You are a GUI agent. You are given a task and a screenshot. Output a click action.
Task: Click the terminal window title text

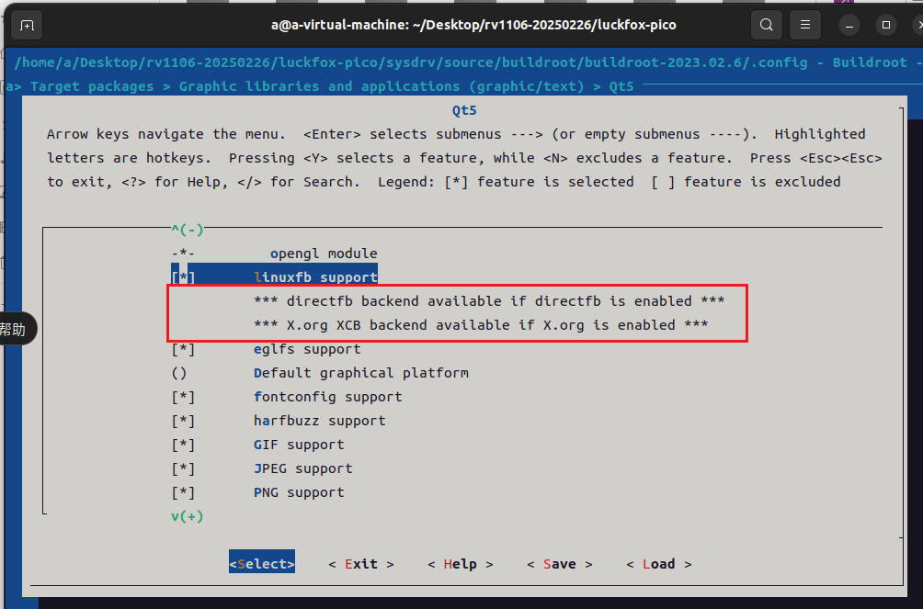(x=473, y=25)
